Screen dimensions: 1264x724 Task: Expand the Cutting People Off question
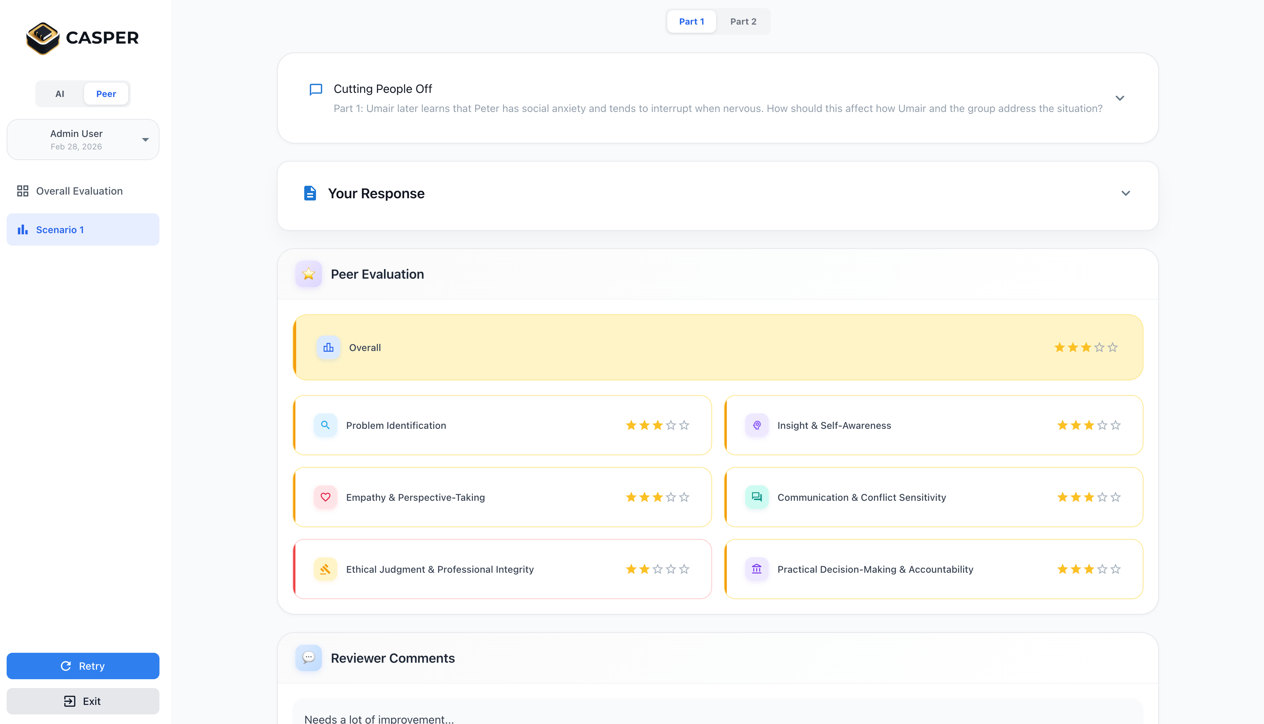tap(1120, 98)
